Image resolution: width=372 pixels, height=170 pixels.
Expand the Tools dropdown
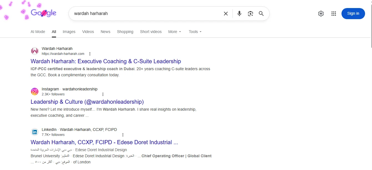click(195, 32)
